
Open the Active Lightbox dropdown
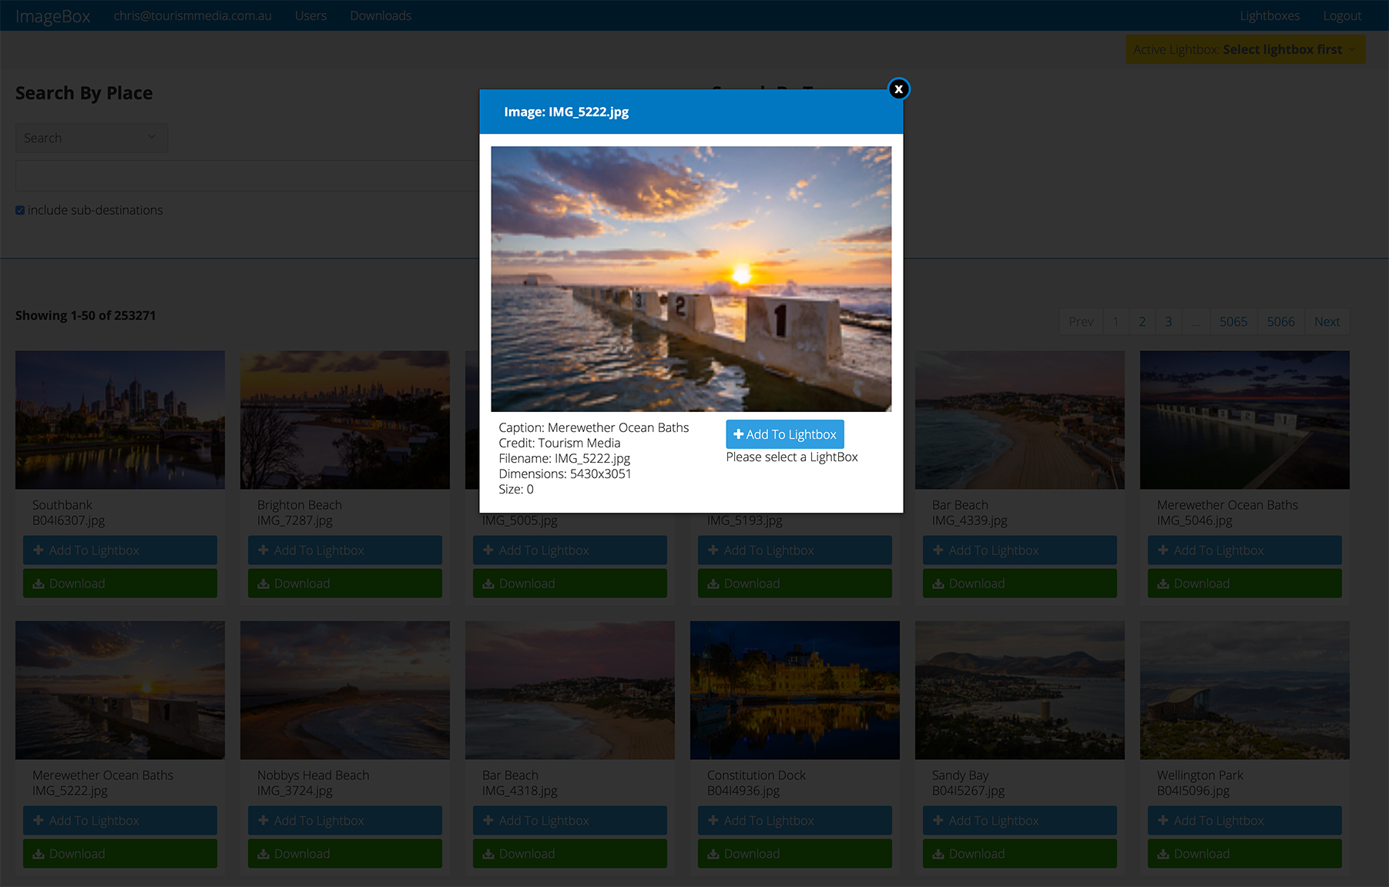coord(1245,49)
